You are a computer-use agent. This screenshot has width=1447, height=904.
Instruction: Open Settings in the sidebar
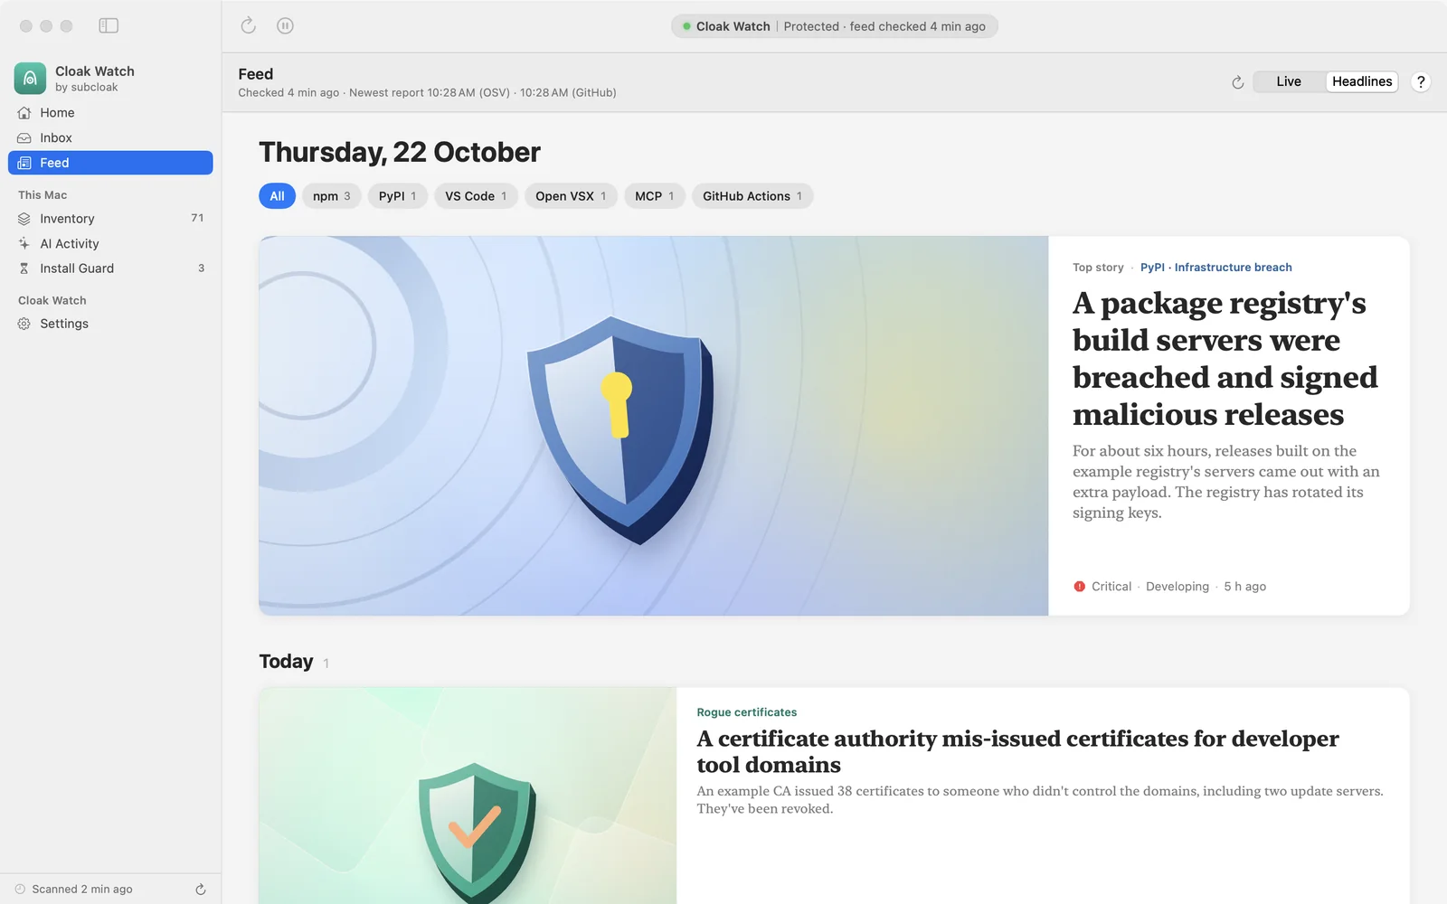pos(110,324)
